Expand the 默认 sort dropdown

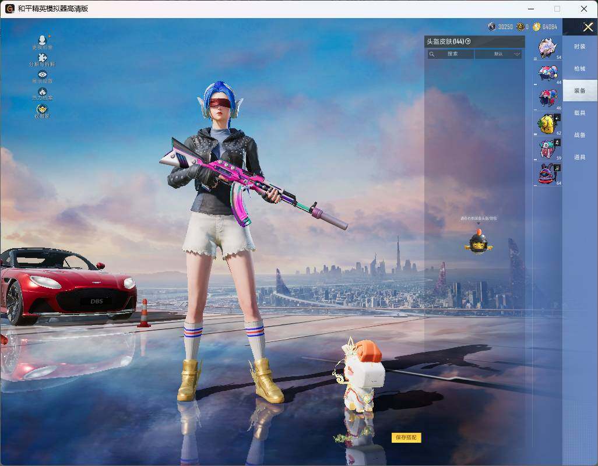498,54
